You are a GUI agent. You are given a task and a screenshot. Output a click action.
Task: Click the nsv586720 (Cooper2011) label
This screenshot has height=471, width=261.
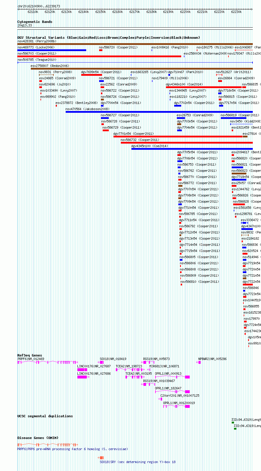pyautogui.click(x=118, y=47)
